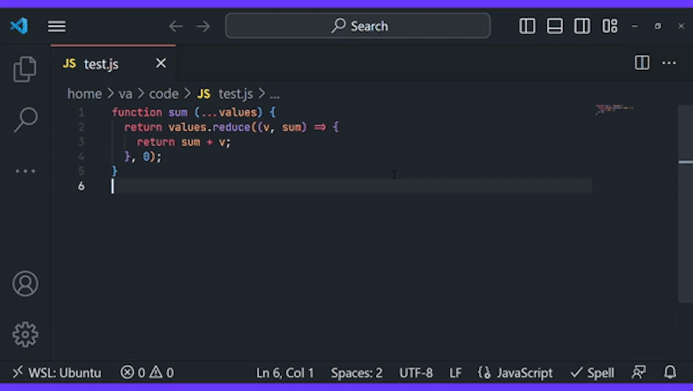693x391 pixels.
Task: Click 'values.reduce' on line 2
Action: click(210, 128)
